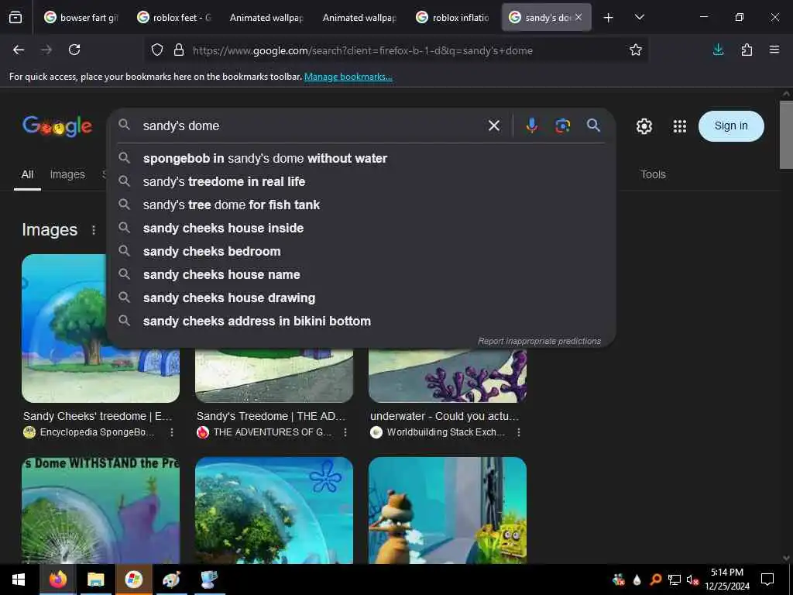Viewport: 793px width, 595px height.
Task: Start voice search with microphone
Action: click(x=531, y=126)
